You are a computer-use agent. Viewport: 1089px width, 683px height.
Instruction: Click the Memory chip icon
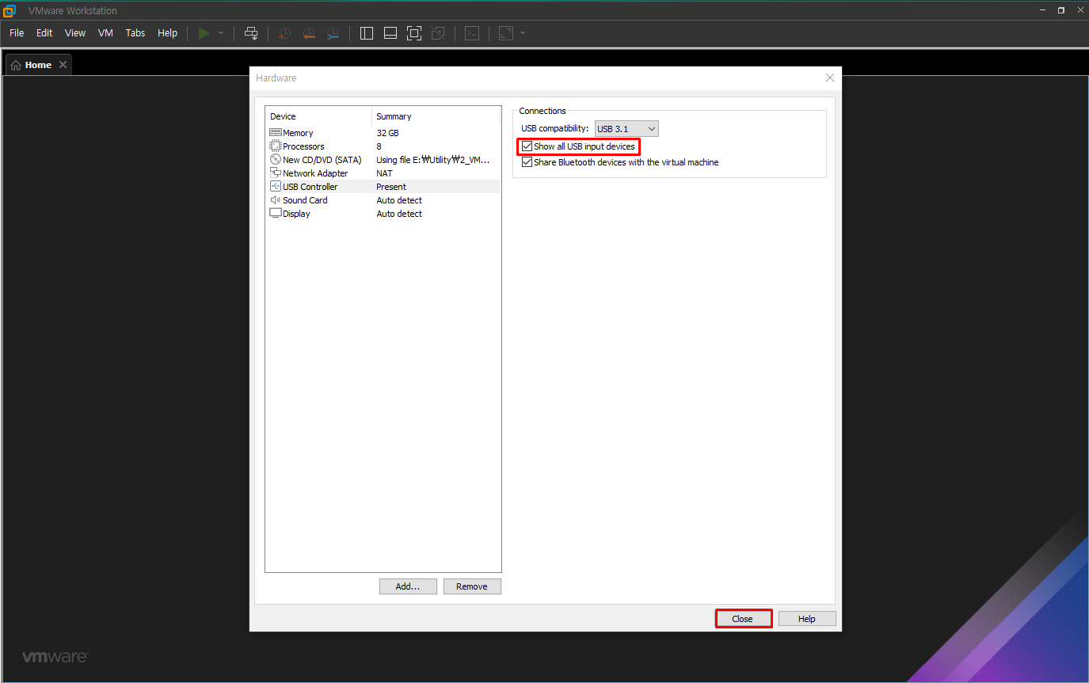pos(276,133)
